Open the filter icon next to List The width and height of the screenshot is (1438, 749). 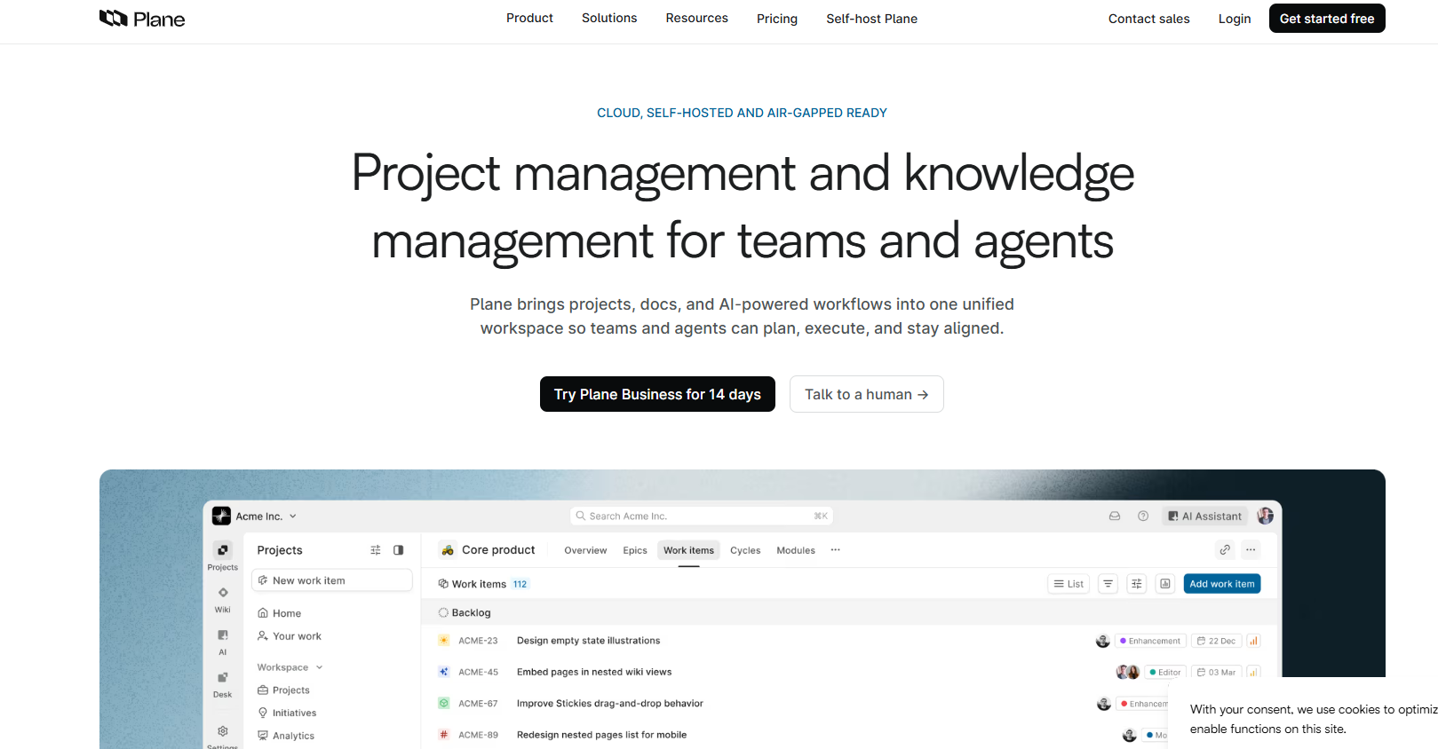coord(1108,584)
